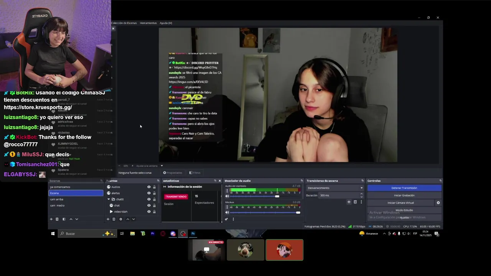The image size is (491, 276).
Task: Open Herramientas menu
Action: 148,23
